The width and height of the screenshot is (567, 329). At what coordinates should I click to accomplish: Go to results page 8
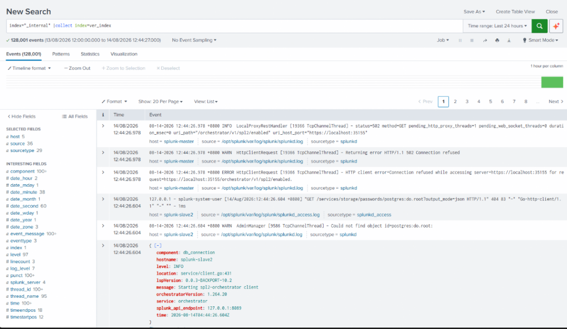coord(526,101)
